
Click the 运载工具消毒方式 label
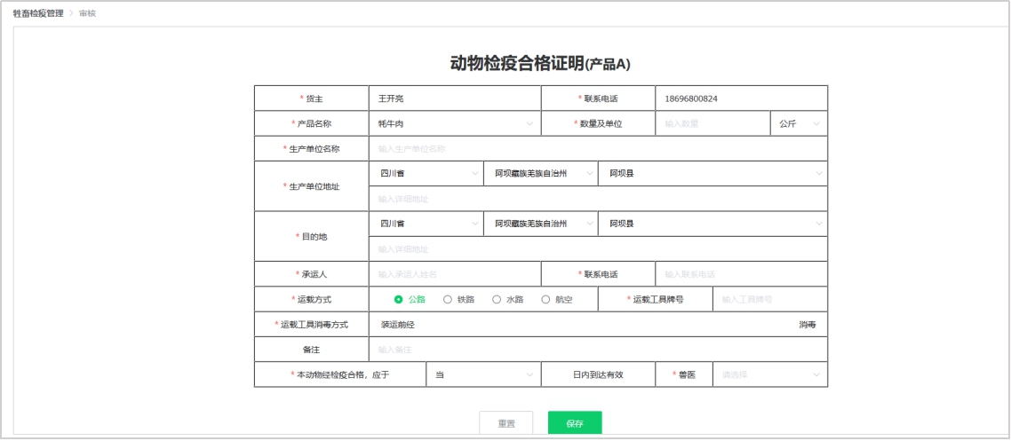coord(314,325)
